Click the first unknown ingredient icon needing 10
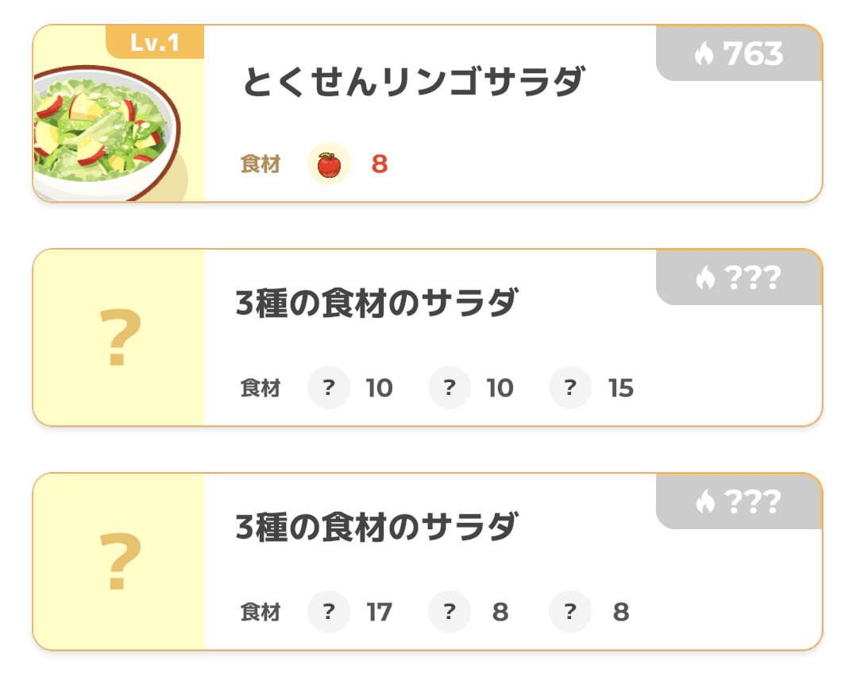The height and width of the screenshot is (673, 861). 328,388
